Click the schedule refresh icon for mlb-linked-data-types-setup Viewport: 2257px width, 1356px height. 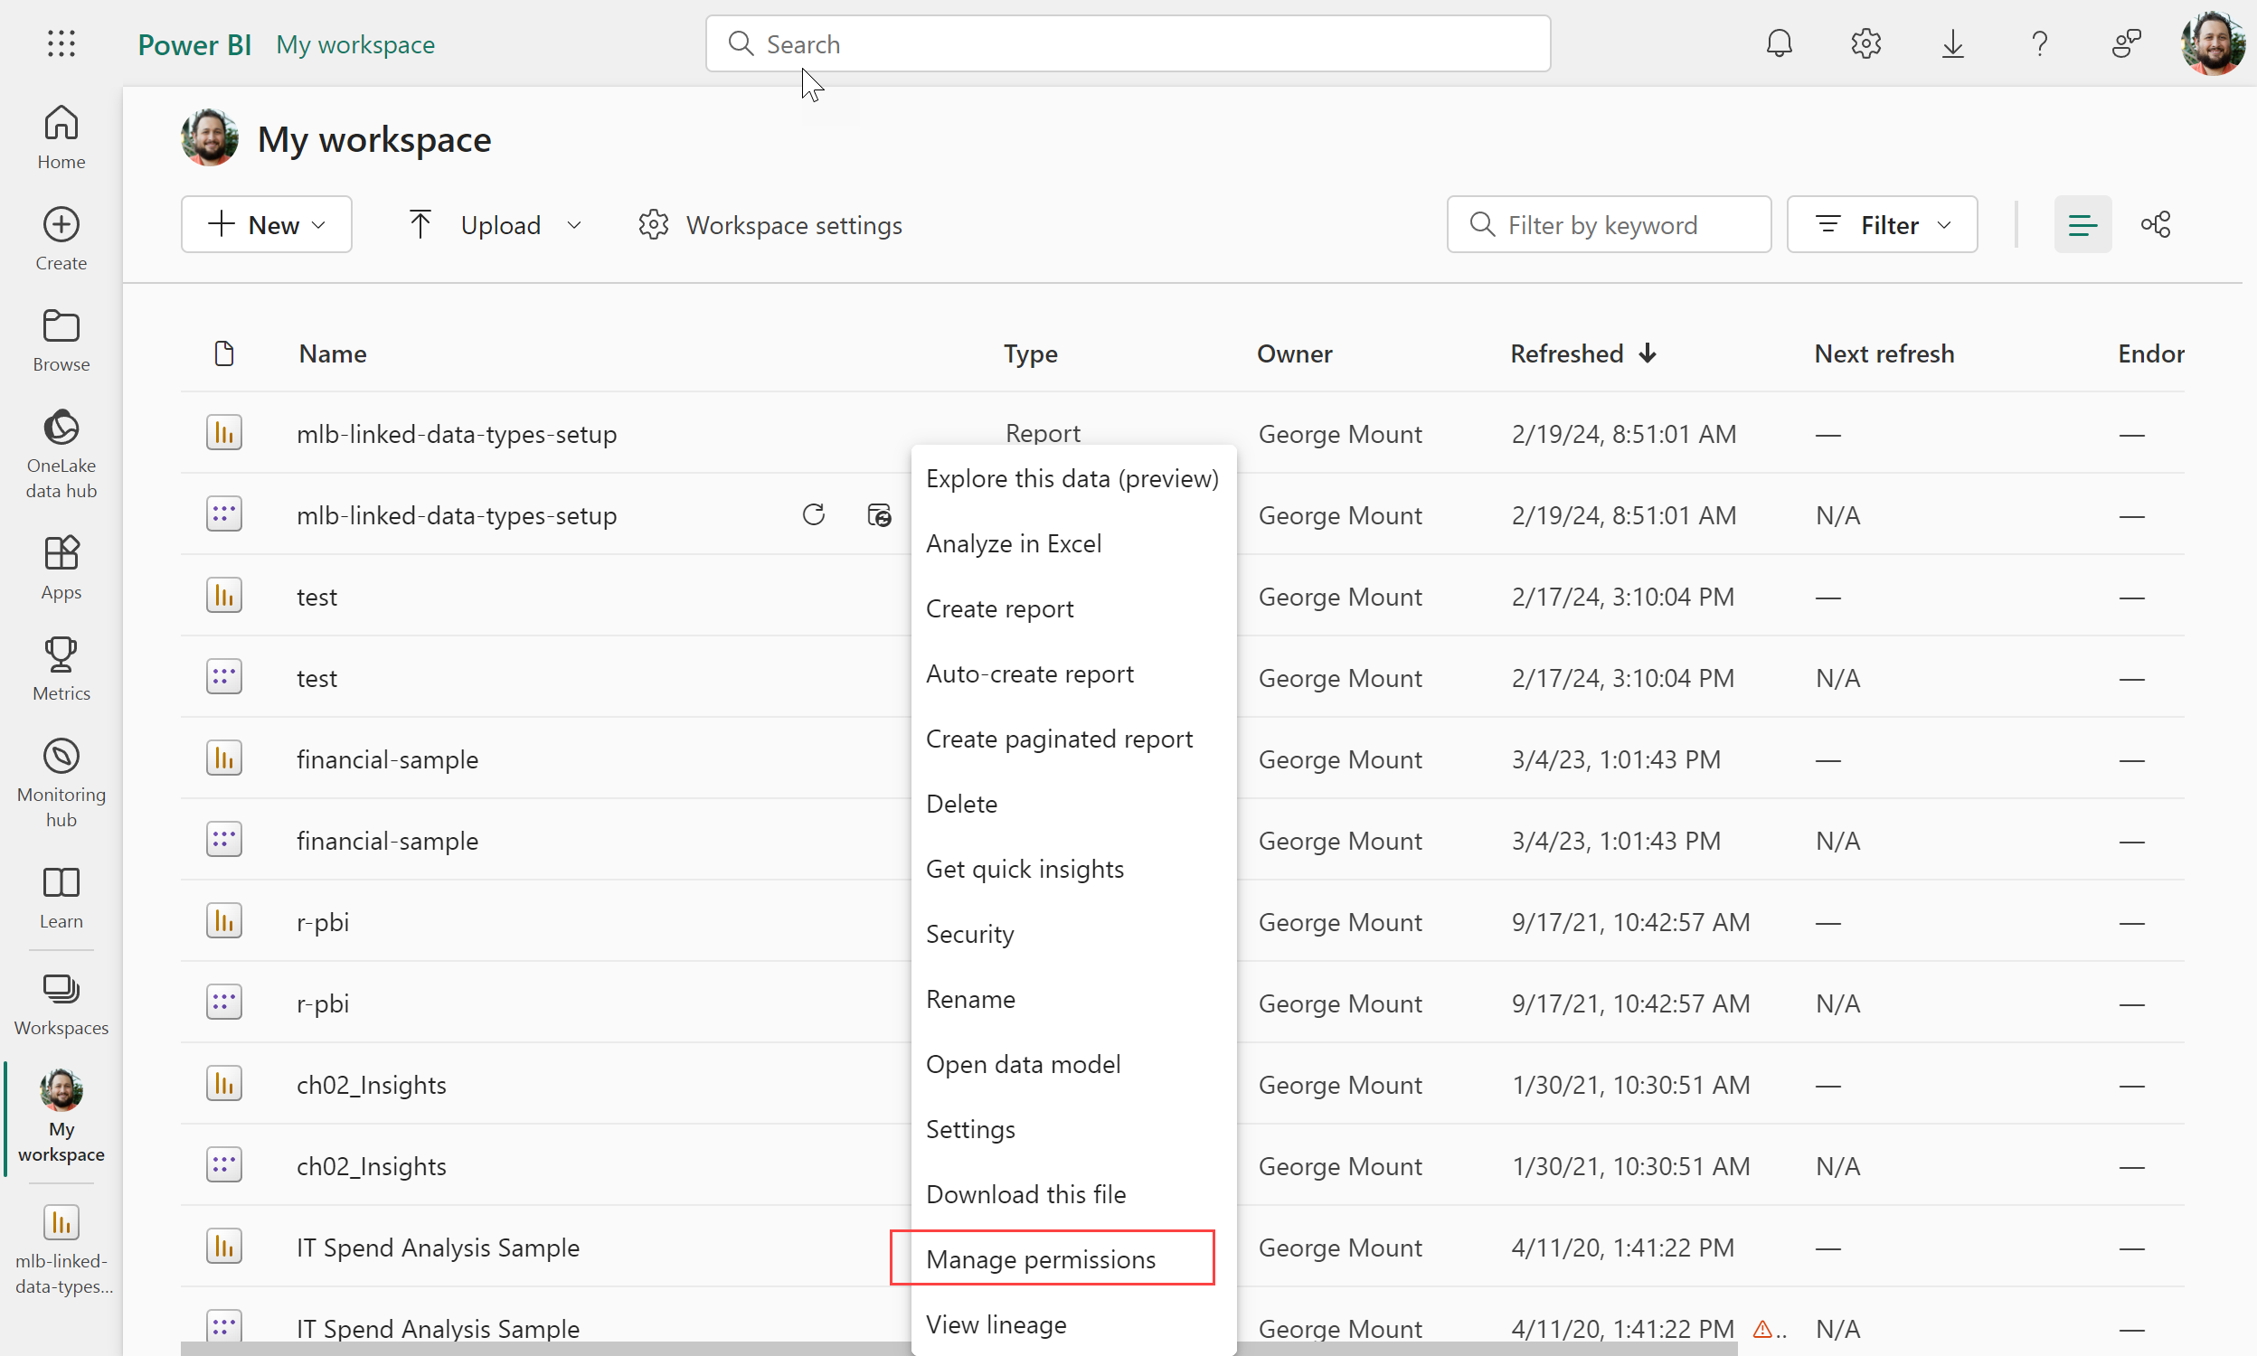(878, 514)
